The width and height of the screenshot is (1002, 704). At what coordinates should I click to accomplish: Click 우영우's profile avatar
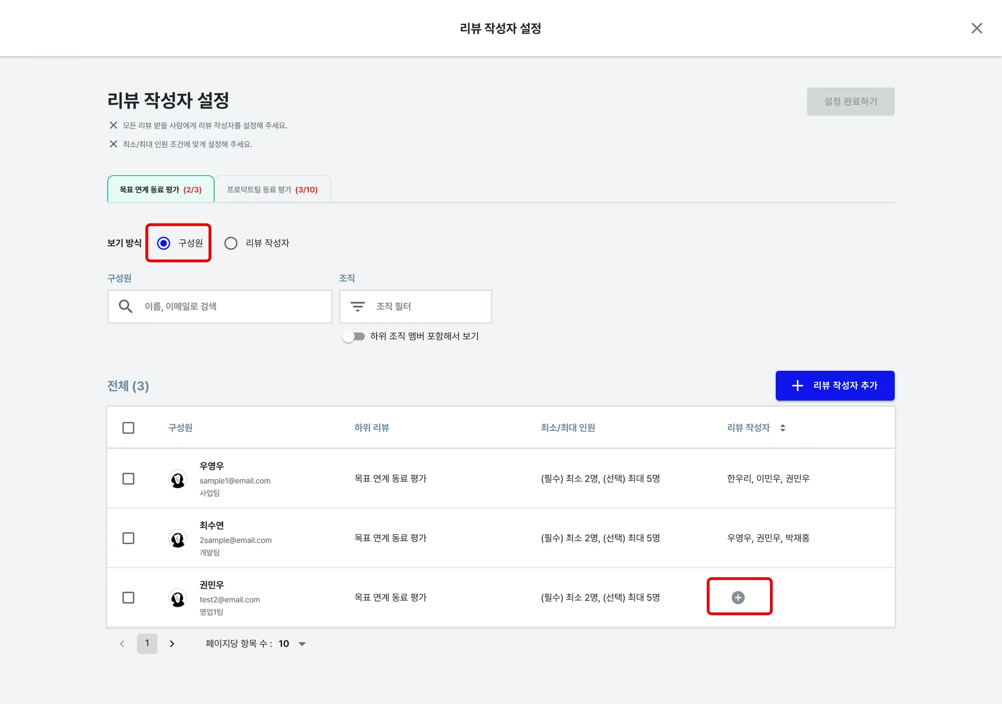(178, 479)
